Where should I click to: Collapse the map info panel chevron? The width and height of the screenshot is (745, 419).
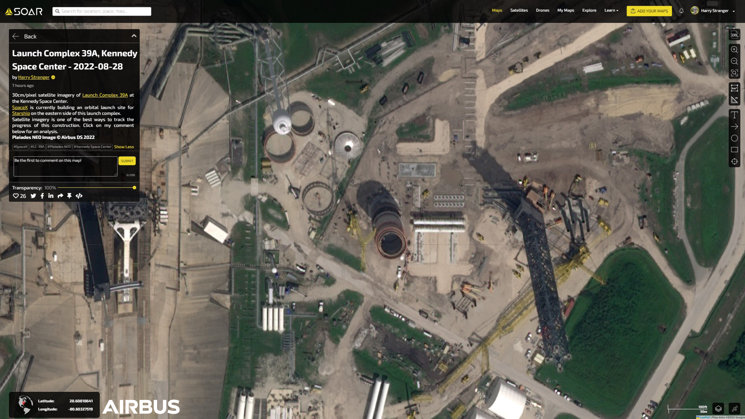click(134, 36)
